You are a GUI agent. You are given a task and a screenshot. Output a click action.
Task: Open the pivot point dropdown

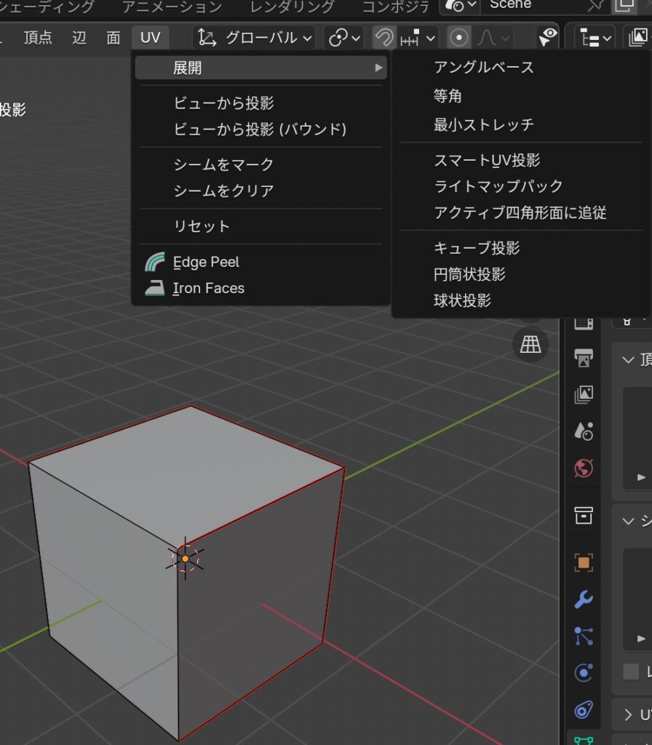[x=344, y=37]
